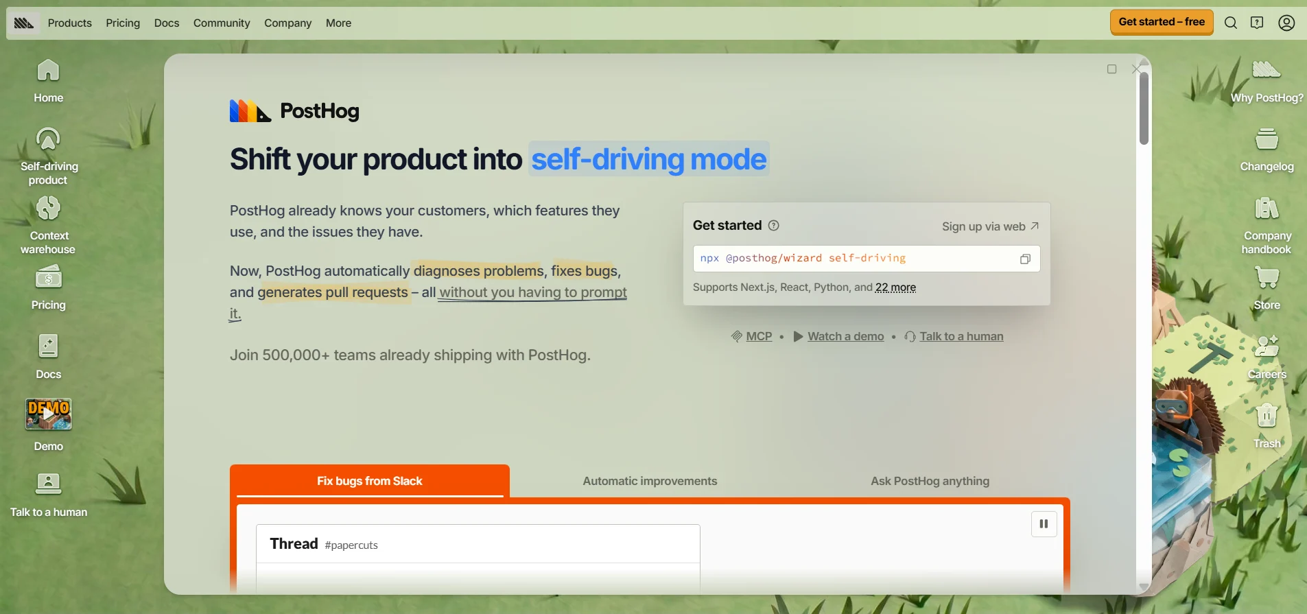This screenshot has width=1307, height=614.
Task: Pause the animated demo
Action: [1044, 523]
